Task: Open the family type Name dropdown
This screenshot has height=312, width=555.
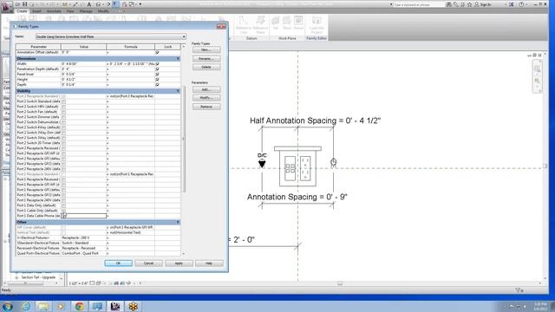Action: [x=184, y=36]
